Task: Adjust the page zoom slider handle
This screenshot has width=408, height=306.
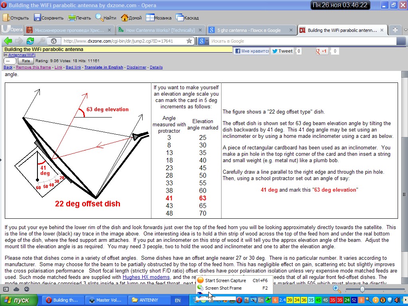Action: click(x=362, y=289)
